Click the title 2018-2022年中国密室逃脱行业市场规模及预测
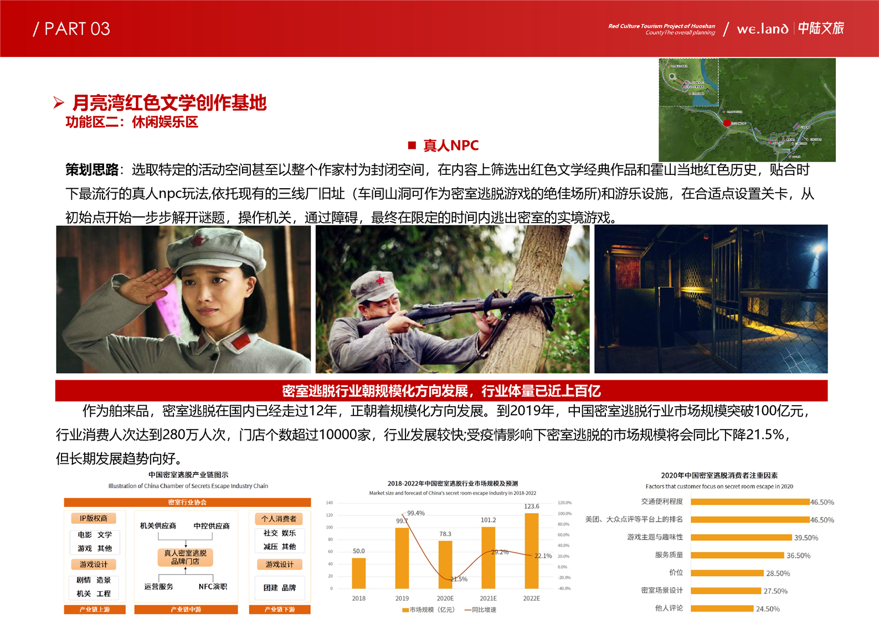This screenshot has height=621, width=879. [453, 484]
